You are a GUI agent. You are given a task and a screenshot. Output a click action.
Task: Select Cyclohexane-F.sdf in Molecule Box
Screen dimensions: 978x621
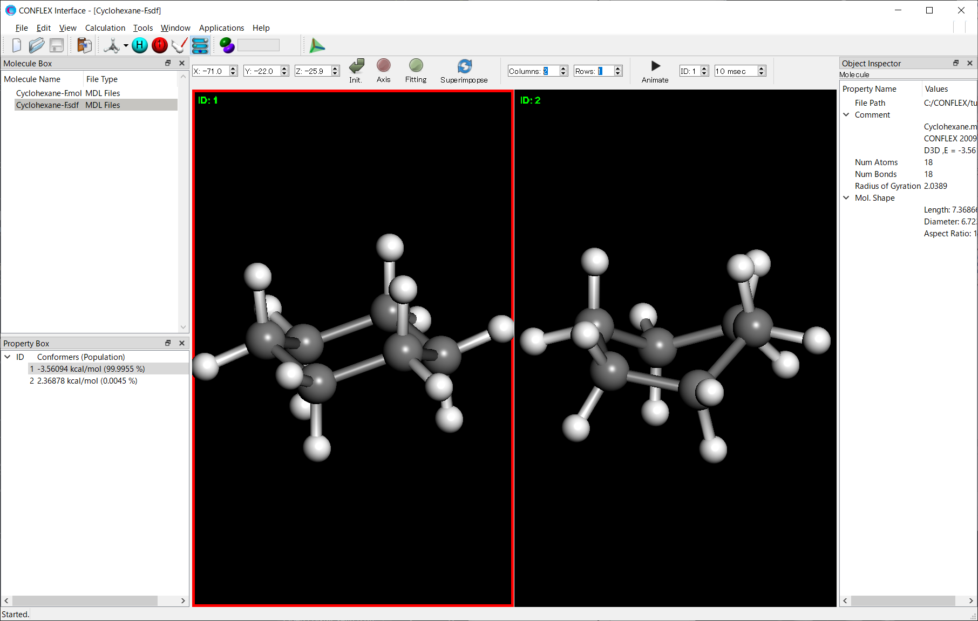tap(96, 105)
